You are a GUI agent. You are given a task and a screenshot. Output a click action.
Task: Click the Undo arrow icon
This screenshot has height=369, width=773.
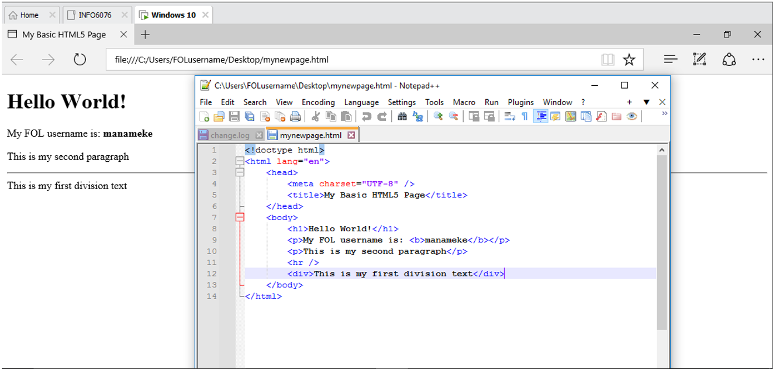tap(366, 117)
